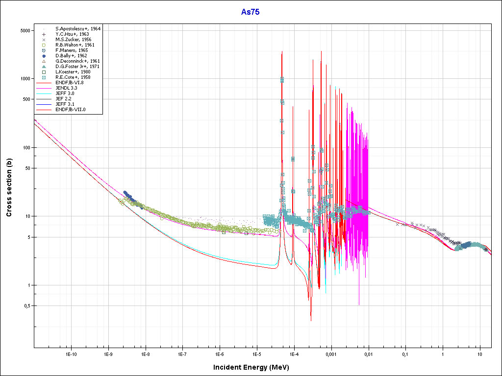The height and width of the screenshot is (376, 502).
Task: Click the Y.C.Hsu+ 1963 plus marker in legend
Action: (x=44, y=34)
